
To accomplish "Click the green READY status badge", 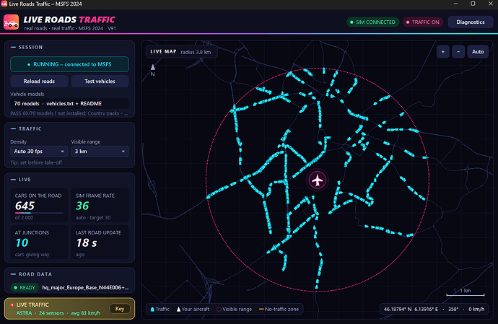I will tap(25, 287).
